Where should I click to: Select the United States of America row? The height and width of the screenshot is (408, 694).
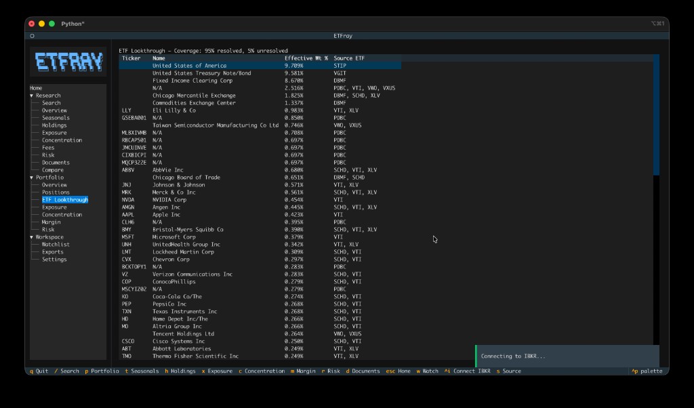coord(260,66)
